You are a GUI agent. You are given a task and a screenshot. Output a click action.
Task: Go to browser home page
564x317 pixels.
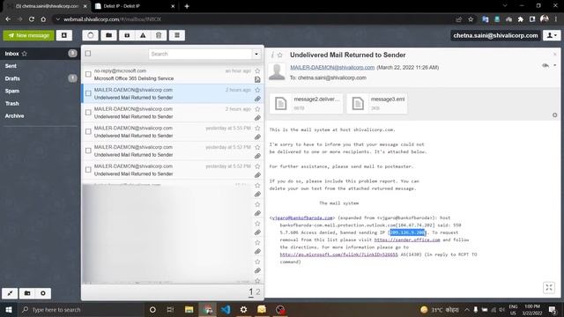(x=43, y=19)
